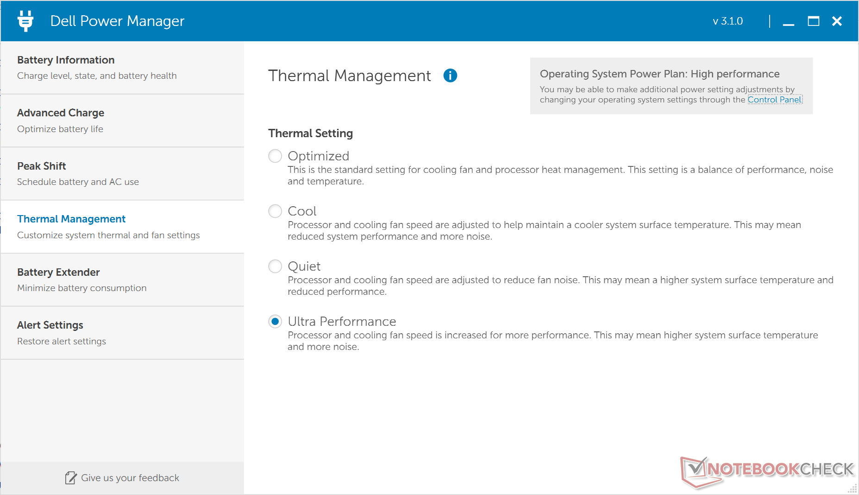Click the Dell Power Manager plug icon
This screenshot has width=859, height=495.
point(25,21)
